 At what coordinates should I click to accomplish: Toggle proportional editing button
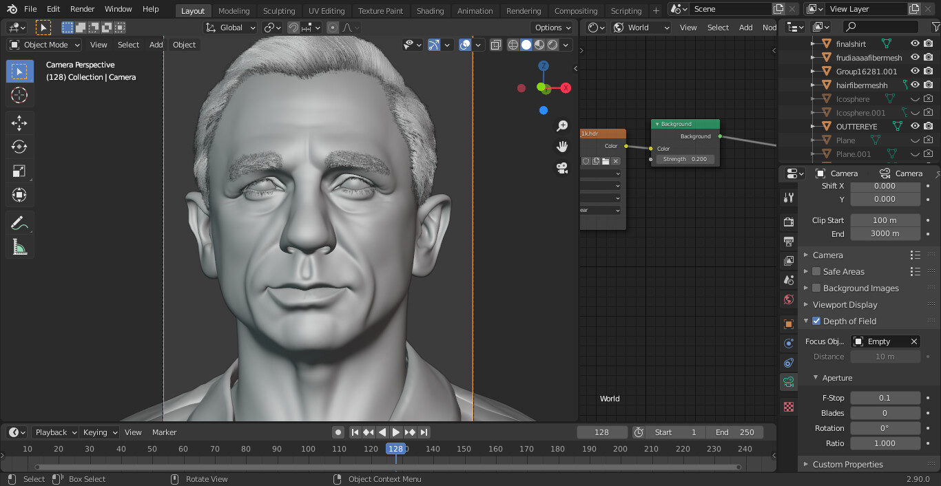(x=333, y=28)
